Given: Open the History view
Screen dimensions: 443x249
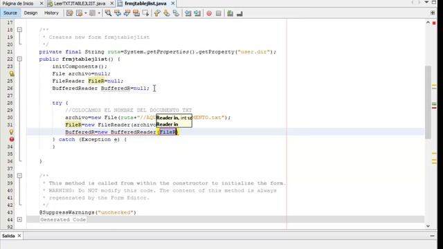Looking at the screenshot, I should tap(51, 13).
